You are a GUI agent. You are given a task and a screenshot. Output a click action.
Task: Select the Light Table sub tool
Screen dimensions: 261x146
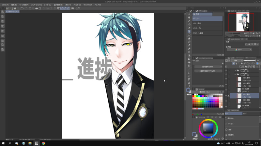207,28
